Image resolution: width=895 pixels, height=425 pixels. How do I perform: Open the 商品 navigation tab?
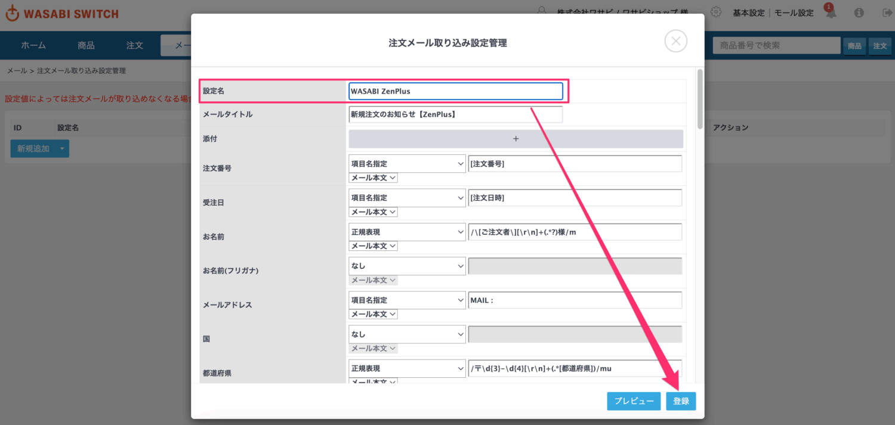pyautogui.click(x=86, y=45)
